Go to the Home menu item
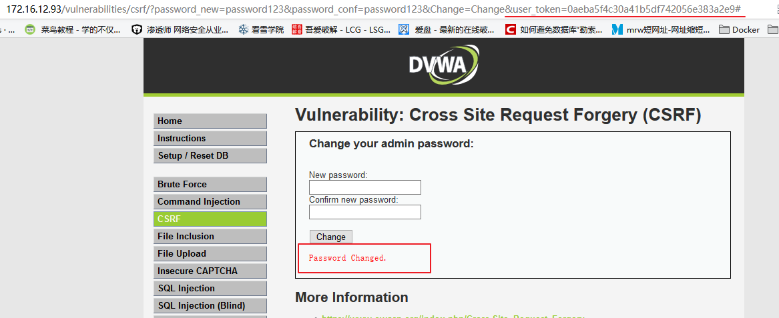The height and width of the screenshot is (318, 779). pos(210,121)
